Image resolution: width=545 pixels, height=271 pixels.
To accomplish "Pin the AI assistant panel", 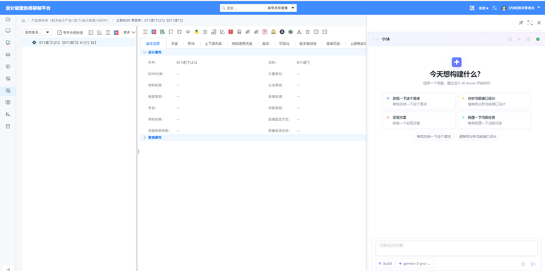I will tap(520, 23).
